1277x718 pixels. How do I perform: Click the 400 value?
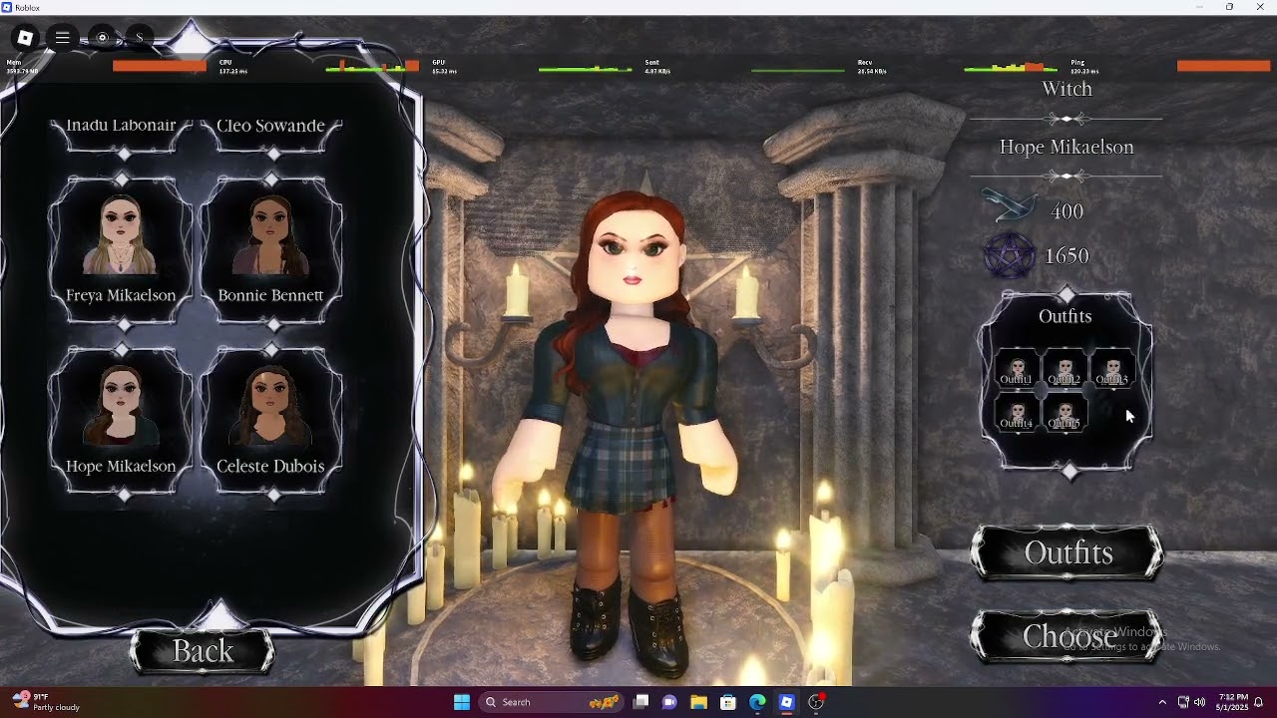pos(1066,211)
